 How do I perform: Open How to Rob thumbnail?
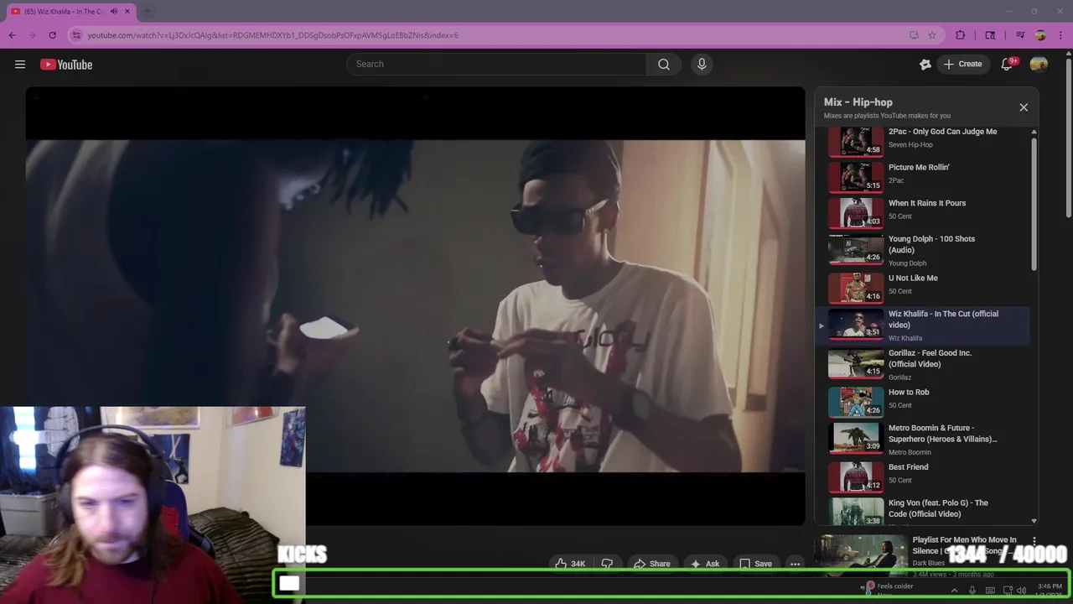(x=856, y=402)
